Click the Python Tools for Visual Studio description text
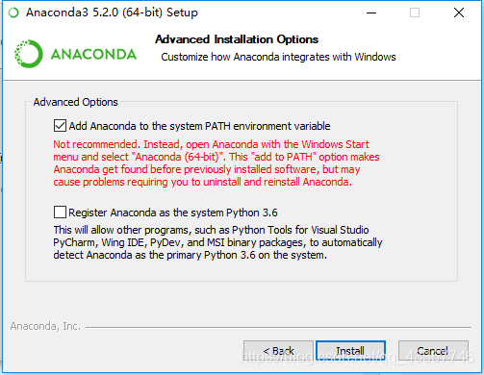The image size is (484, 375). (217, 242)
